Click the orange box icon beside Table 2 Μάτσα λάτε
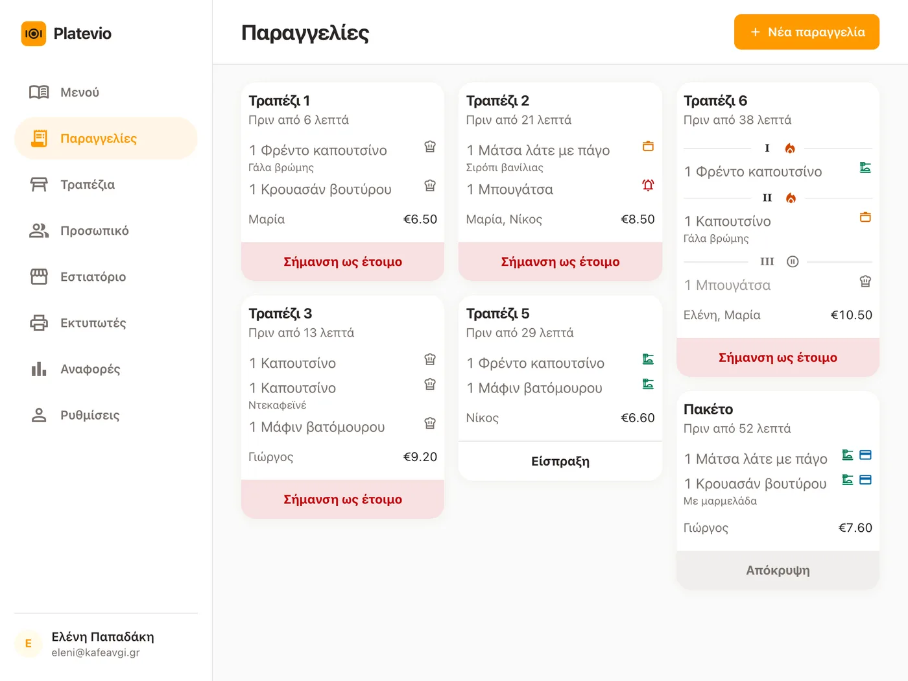The height and width of the screenshot is (681, 908). (x=648, y=146)
